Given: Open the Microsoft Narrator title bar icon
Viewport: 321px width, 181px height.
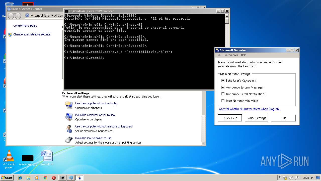Looking at the screenshot, I should coord(217,50).
